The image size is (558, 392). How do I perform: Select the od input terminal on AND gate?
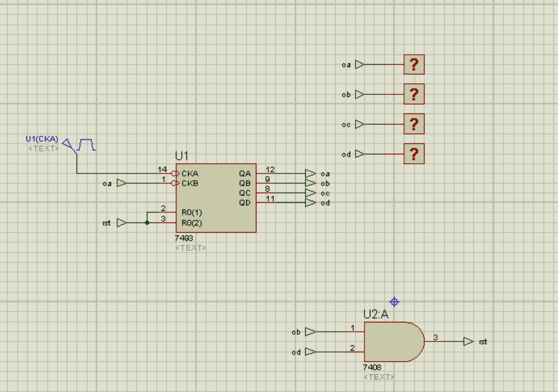pos(310,351)
